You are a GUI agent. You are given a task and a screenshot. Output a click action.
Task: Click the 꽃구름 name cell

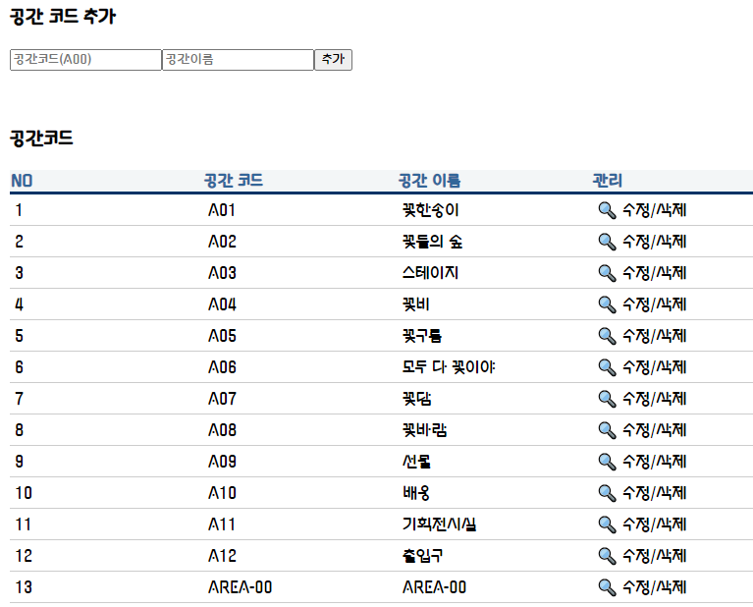422,336
